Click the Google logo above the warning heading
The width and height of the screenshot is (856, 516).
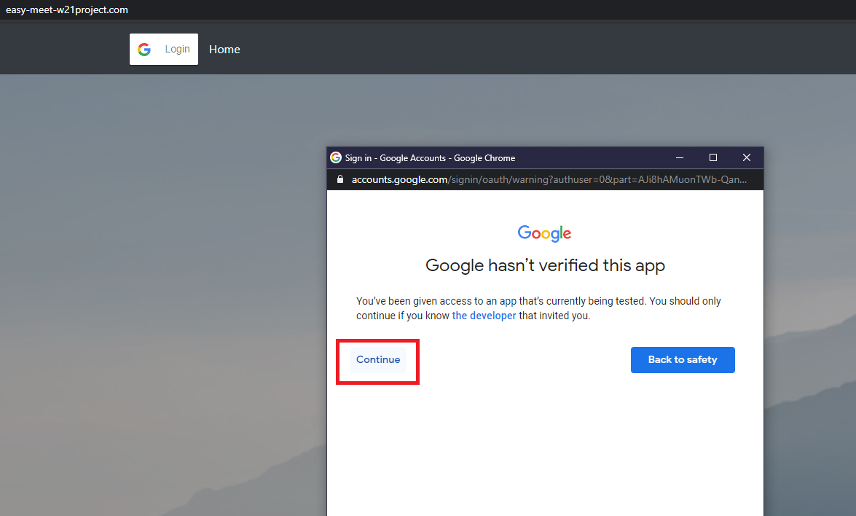click(x=544, y=232)
